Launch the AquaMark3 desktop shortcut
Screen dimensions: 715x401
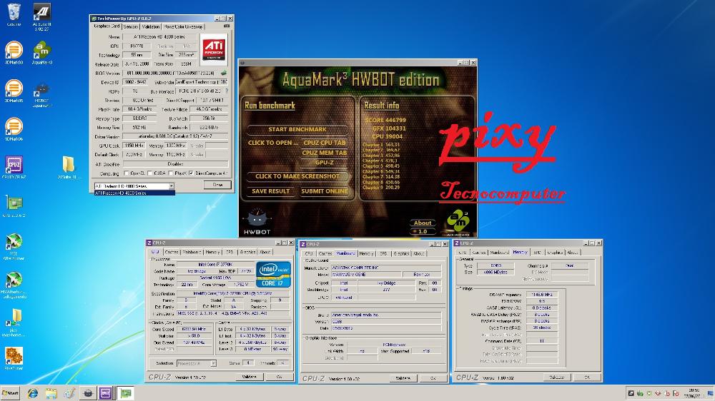[41, 51]
